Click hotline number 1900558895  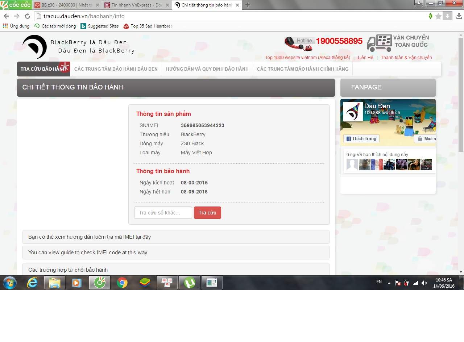pos(339,41)
